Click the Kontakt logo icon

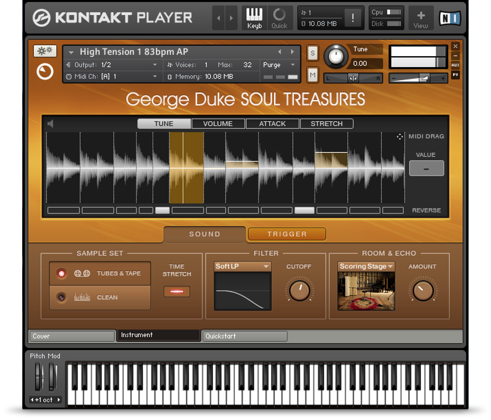(x=41, y=18)
